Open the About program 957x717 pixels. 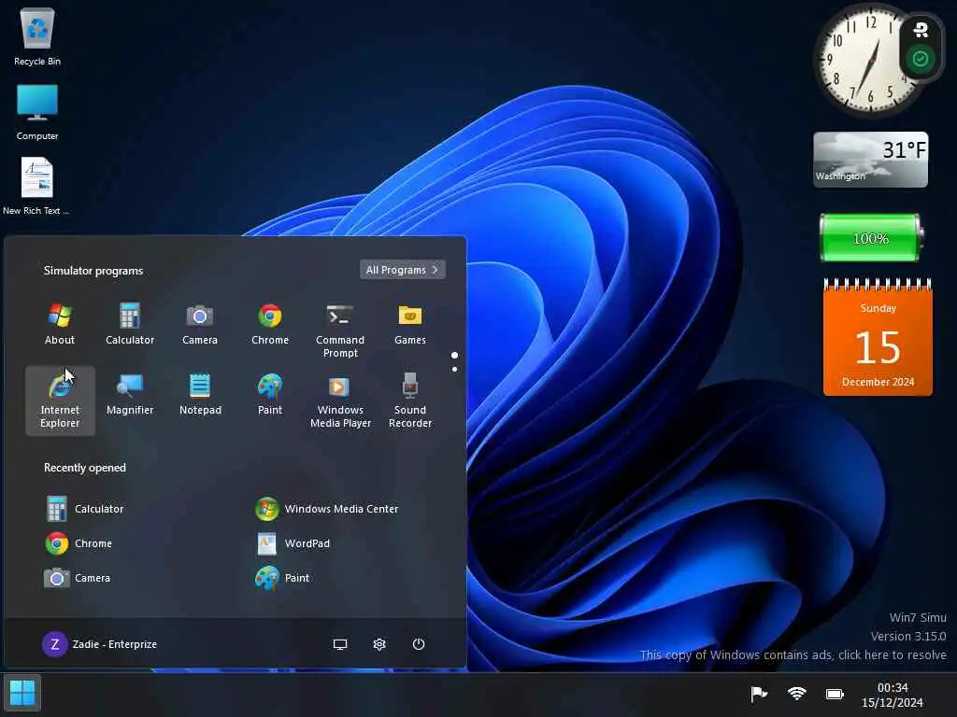click(x=60, y=325)
